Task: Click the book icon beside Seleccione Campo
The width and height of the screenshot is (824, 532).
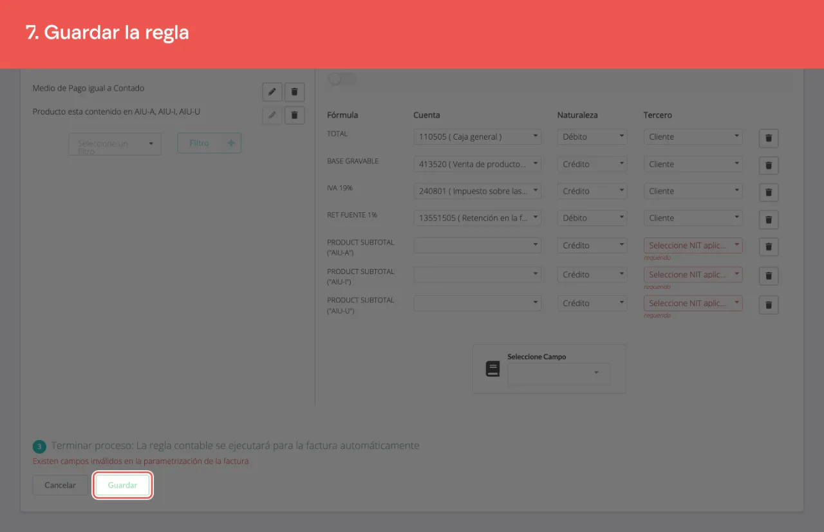Action: tap(492, 369)
